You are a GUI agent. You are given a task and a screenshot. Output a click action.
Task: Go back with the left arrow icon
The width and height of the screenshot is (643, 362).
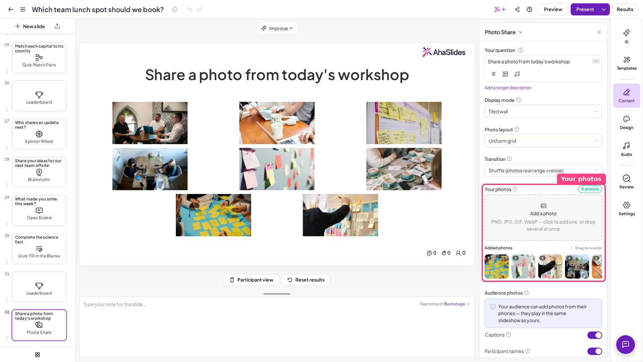click(x=11, y=9)
